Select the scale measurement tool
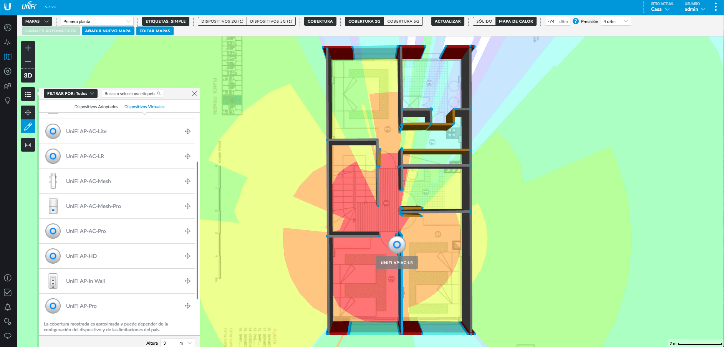Image resolution: width=724 pixels, height=347 pixels. point(28,145)
